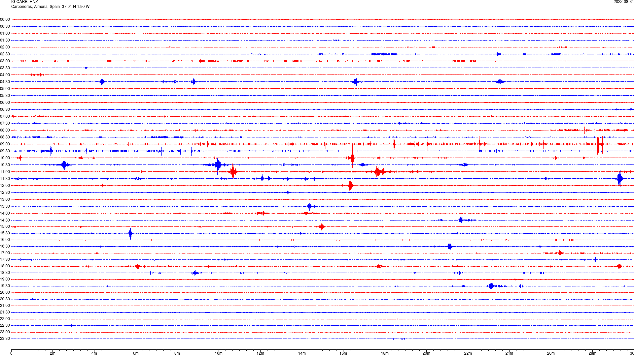
Task: Click the 09:00 time label
Action: (5, 144)
